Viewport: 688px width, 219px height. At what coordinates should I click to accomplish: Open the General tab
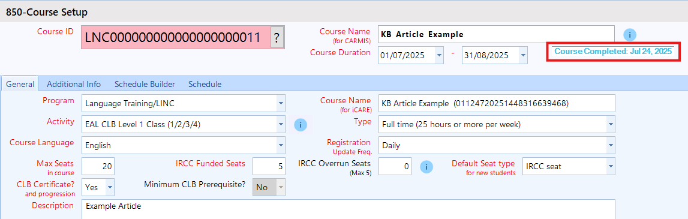(x=20, y=84)
